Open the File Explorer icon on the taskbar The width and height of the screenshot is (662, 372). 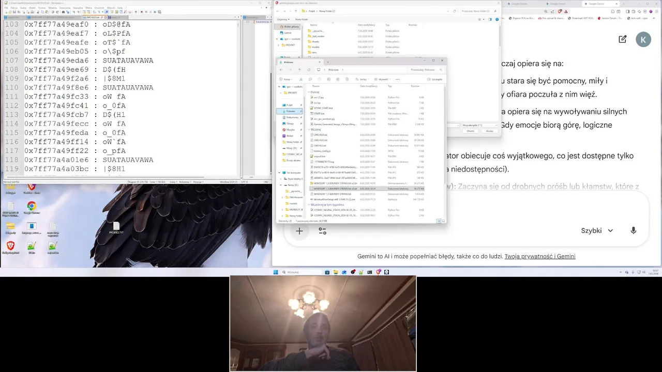coord(336,272)
